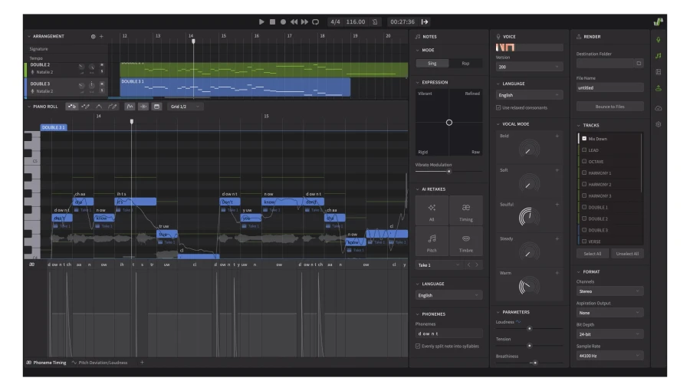The height and width of the screenshot is (391, 690).
Task: Solo the DOUBLE 3 track
Action: pyautogui.click(x=102, y=90)
